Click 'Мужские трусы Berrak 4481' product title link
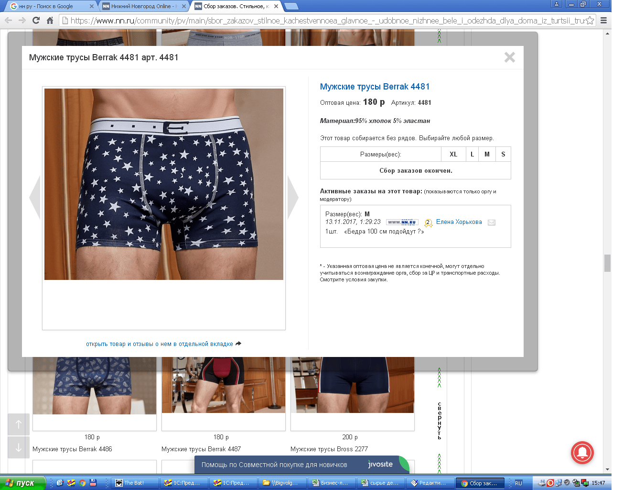Image resolution: width=623 pixels, height=490 pixels. pyautogui.click(x=375, y=87)
